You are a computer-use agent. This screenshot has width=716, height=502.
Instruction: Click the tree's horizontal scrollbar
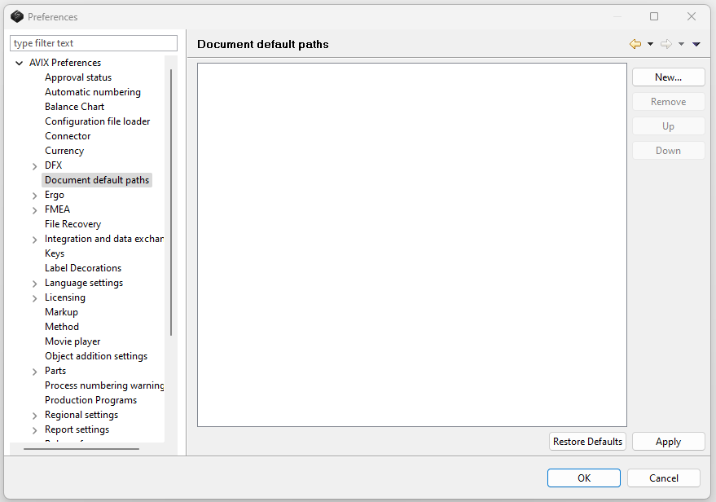pos(81,448)
